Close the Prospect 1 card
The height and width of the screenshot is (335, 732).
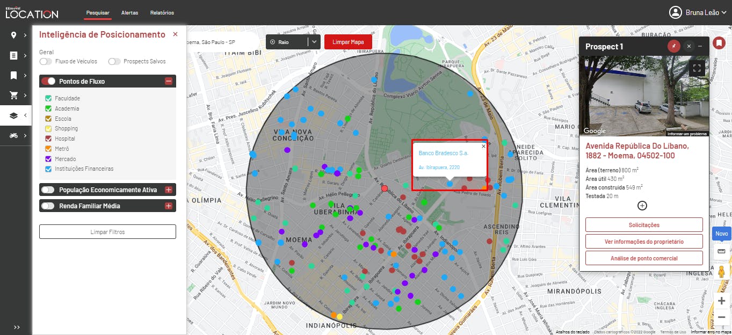pos(689,46)
